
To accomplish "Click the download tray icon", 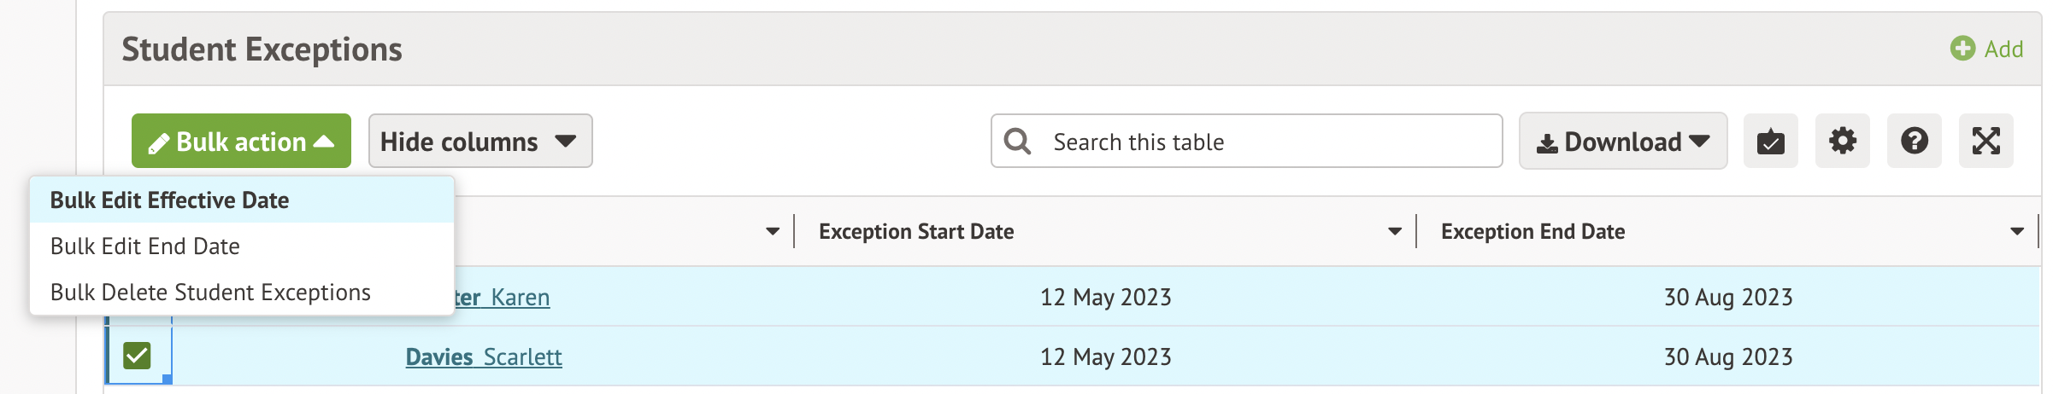I will click(1546, 144).
